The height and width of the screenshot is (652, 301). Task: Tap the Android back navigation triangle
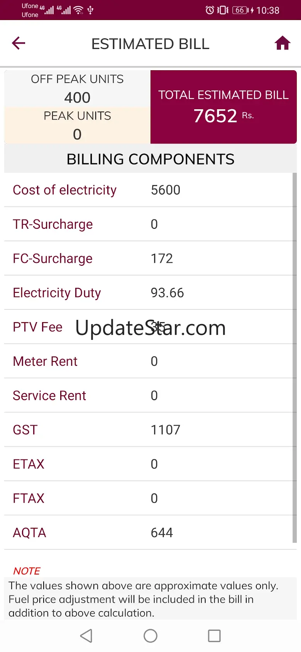point(86,636)
